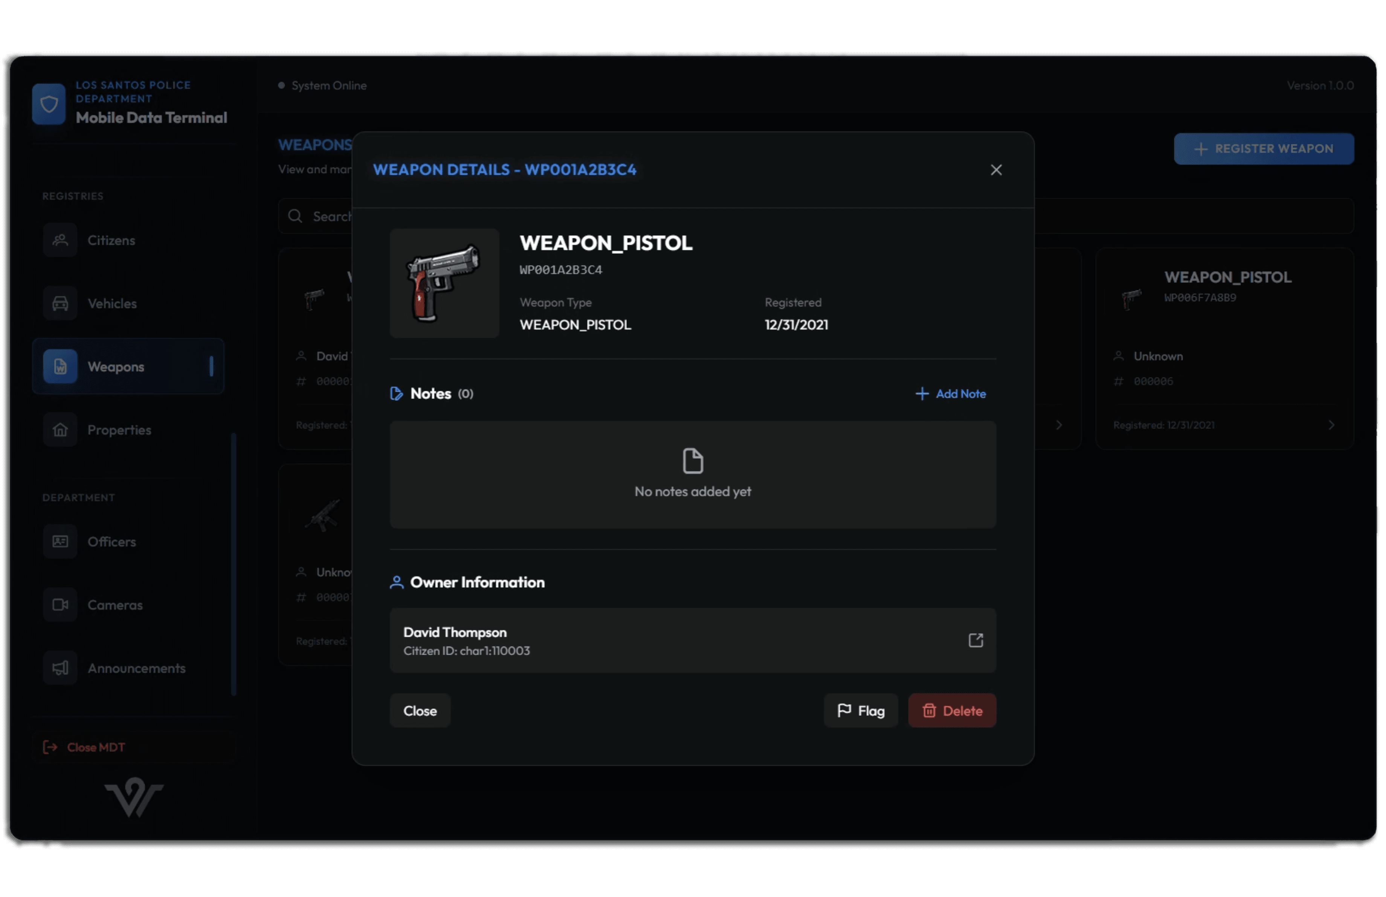Click the Version 1.0.0 label
The width and height of the screenshot is (1386, 897).
tap(1320, 85)
